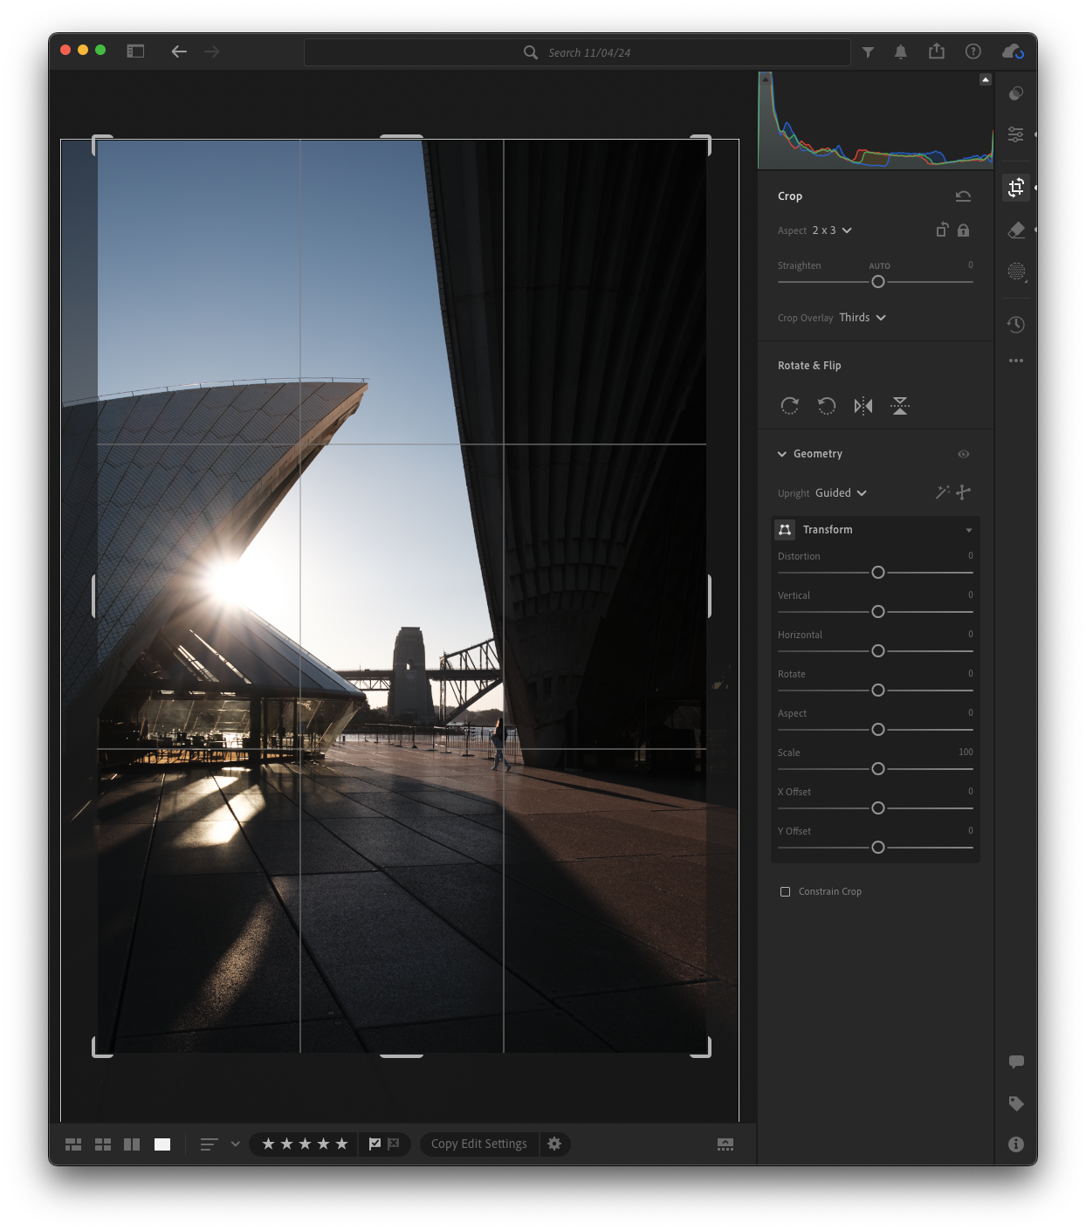The width and height of the screenshot is (1086, 1230).
Task: Click the Rotate transform slider handle
Action: (x=878, y=691)
